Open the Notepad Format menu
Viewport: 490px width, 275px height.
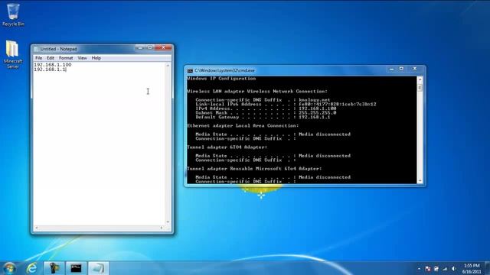66,58
